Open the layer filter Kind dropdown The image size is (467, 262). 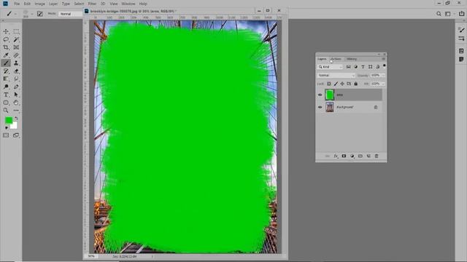[x=331, y=67]
